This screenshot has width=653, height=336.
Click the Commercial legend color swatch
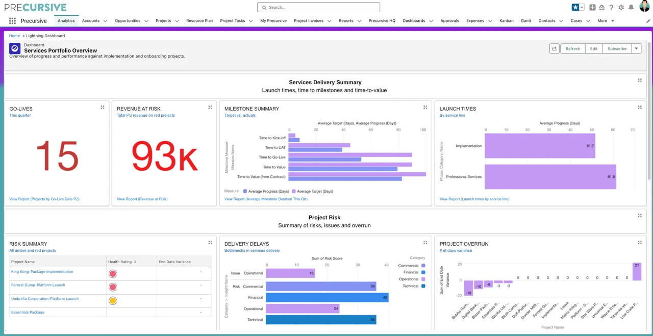pos(423,266)
